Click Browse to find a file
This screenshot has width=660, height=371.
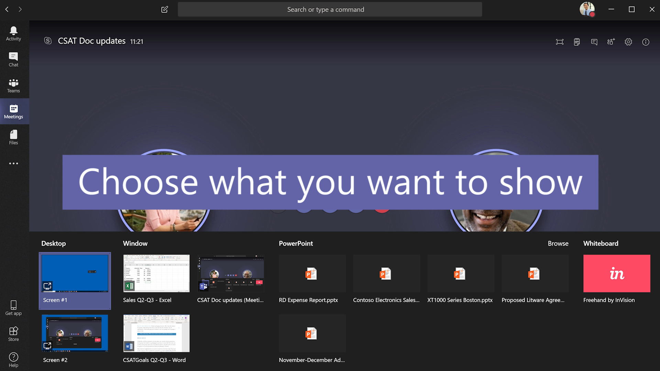(x=558, y=243)
